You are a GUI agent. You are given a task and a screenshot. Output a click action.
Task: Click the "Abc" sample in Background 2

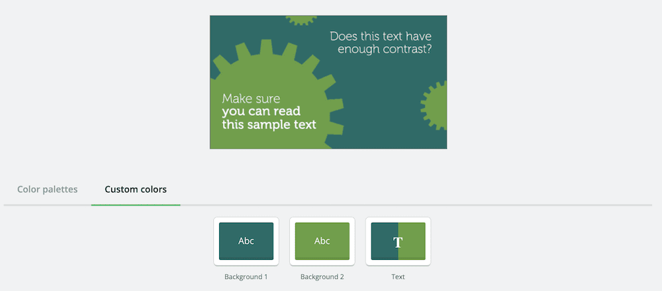point(322,241)
